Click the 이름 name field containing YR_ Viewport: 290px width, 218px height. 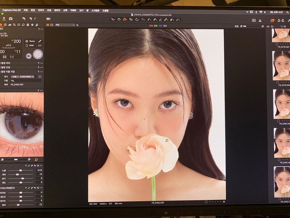[26, 81]
